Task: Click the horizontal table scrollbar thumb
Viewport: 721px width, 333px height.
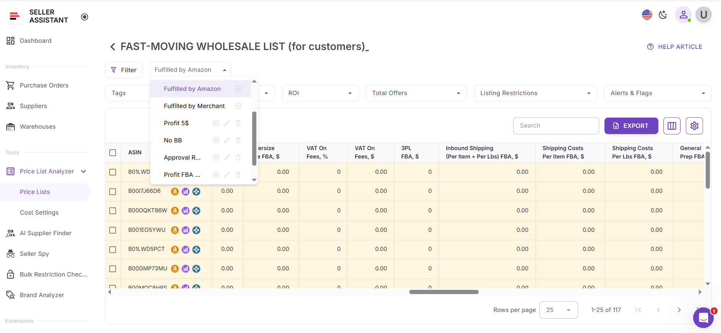Action: click(x=444, y=292)
